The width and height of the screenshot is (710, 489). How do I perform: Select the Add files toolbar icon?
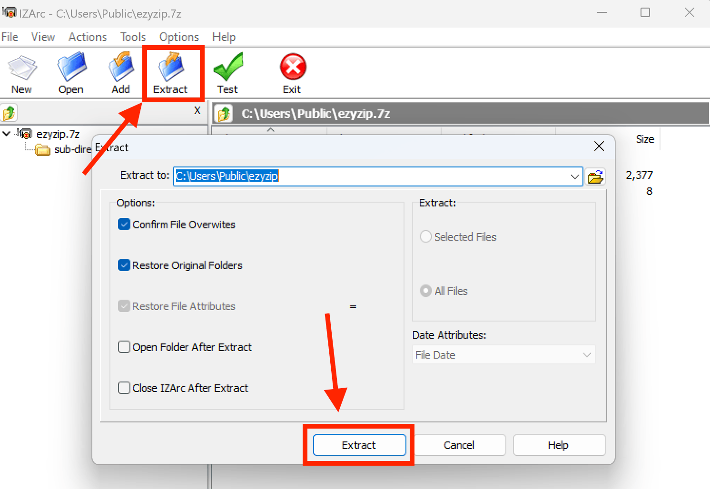121,71
